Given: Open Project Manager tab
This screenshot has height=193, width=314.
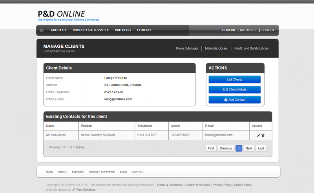Looking at the screenshot, I should [x=187, y=49].
